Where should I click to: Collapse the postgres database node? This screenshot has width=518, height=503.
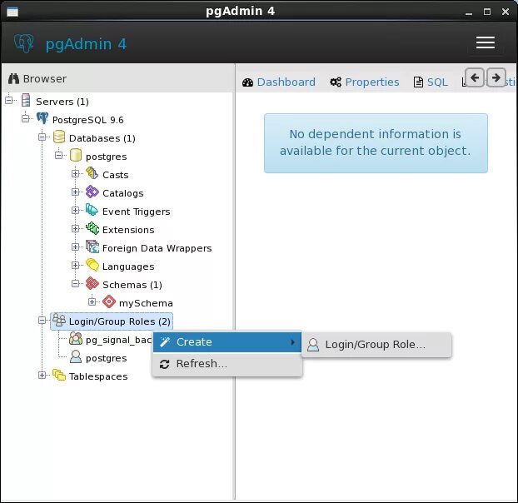tap(58, 155)
